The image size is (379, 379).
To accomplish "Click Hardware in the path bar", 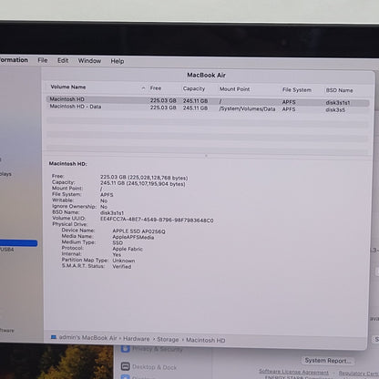I will pyautogui.click(x=136, y=339).
